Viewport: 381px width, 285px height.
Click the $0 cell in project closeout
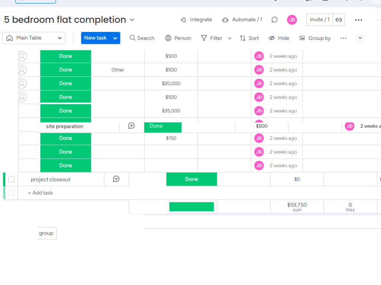pos(297,179)
